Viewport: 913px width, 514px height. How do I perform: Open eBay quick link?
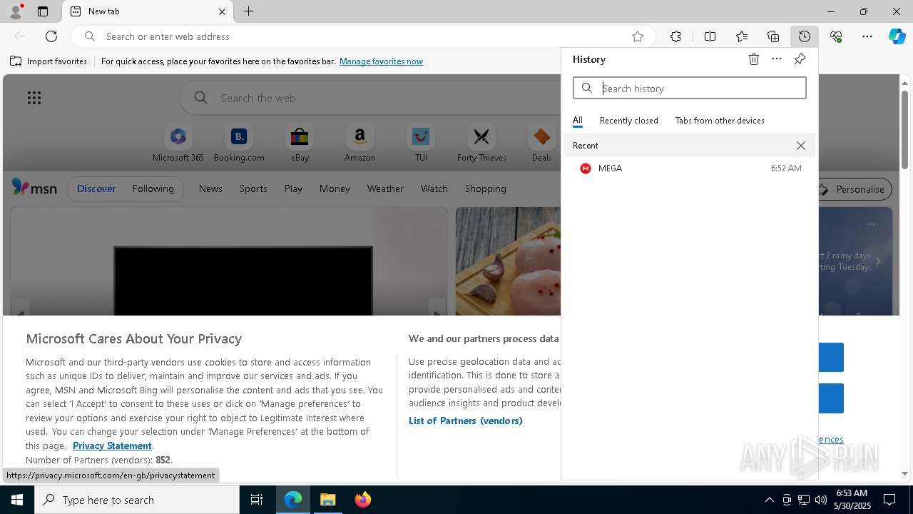[300, 143]
